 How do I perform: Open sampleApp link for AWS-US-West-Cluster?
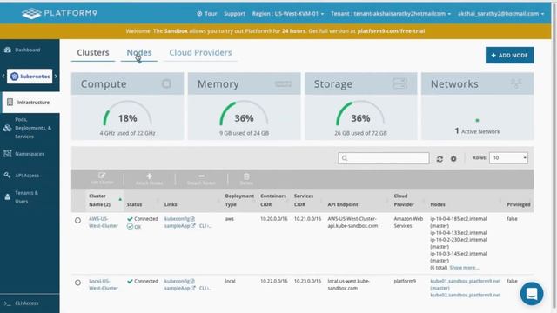coord(180,226)
